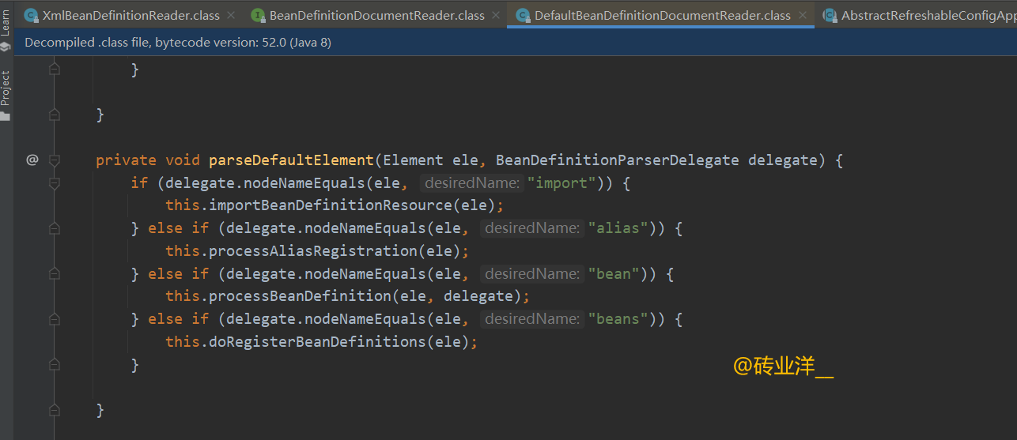This screenshot has width=1017, height=440.
Task: Click the @ gutter icon beside parseDefaultElement
Action: pyautogui.click(x=32, y=160)
